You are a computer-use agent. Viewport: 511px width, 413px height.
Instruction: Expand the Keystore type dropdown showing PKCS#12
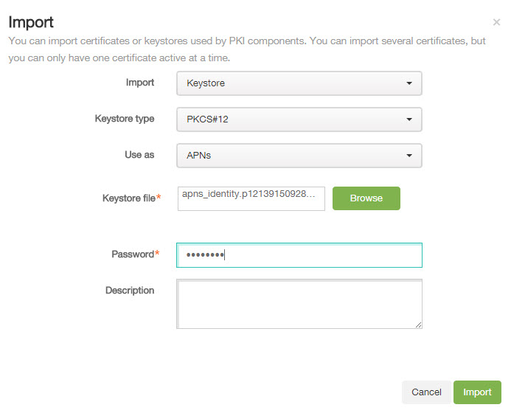[299, 119]
